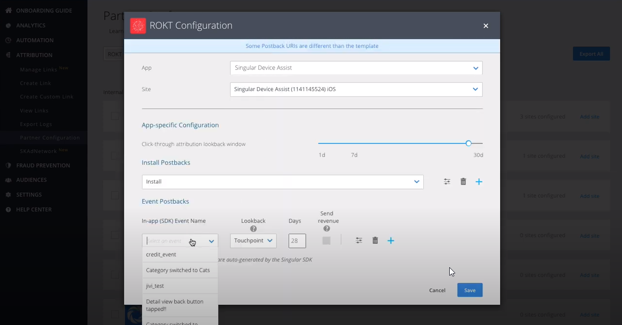Click the Postback URIs differ notice banner
Screen dimensions: 622x325
point(312,46)
